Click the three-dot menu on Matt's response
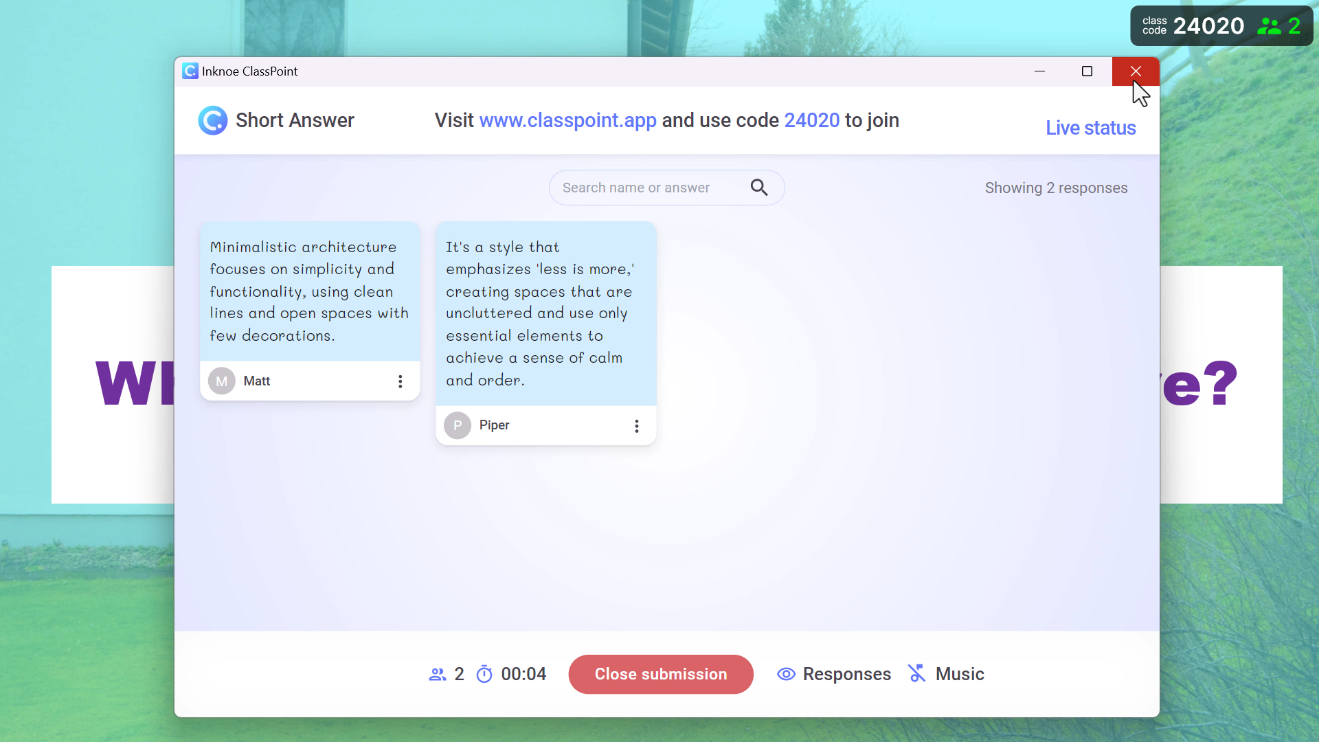1319x742 pixels. 400,380
